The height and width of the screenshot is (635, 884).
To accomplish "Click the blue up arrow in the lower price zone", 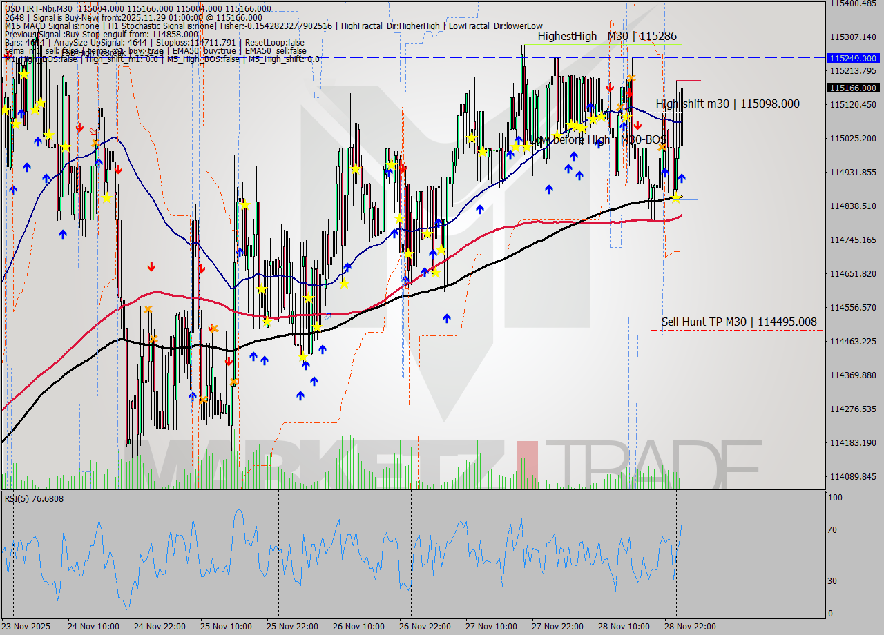I will pos(300,395).
